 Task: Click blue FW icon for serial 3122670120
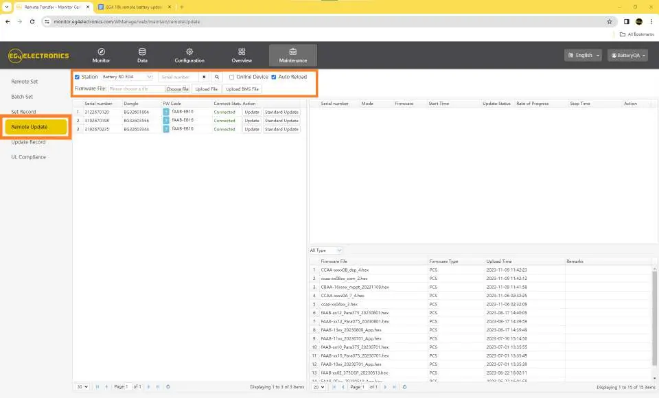166,112
